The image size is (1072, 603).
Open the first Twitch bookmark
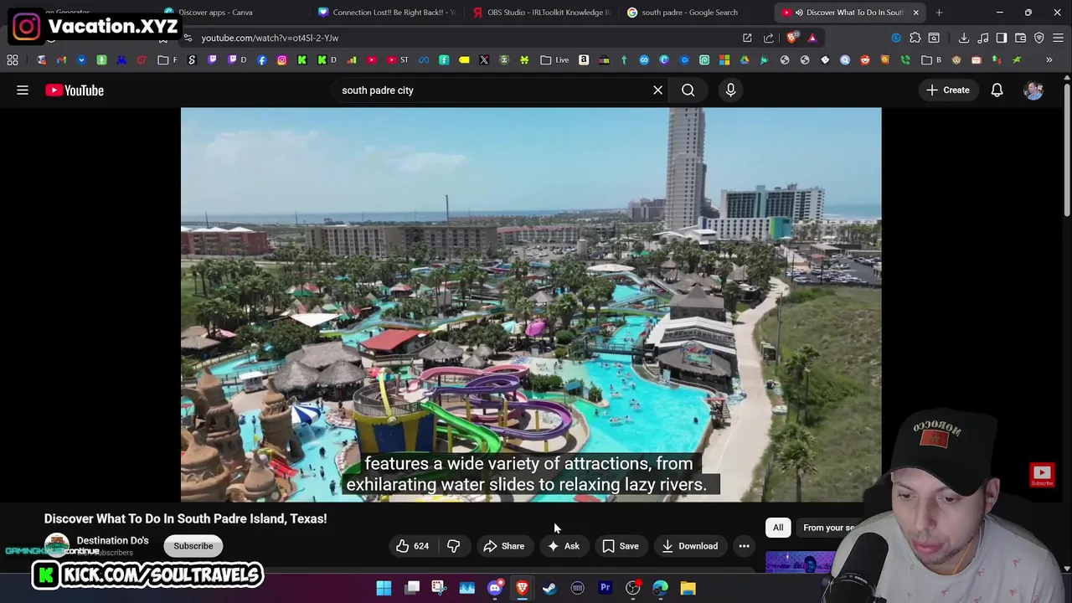(x=212, y=60)
